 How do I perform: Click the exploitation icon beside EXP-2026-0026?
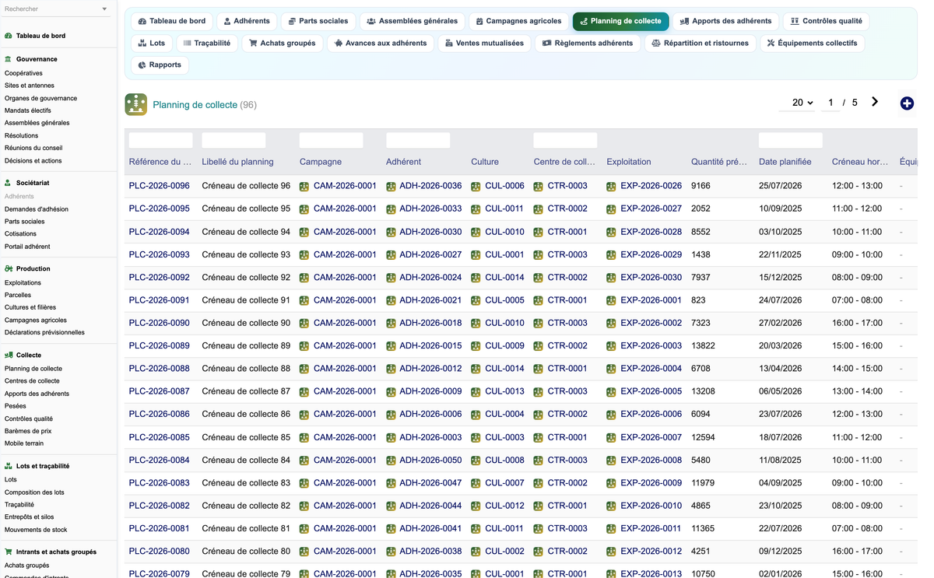[612, 187]
